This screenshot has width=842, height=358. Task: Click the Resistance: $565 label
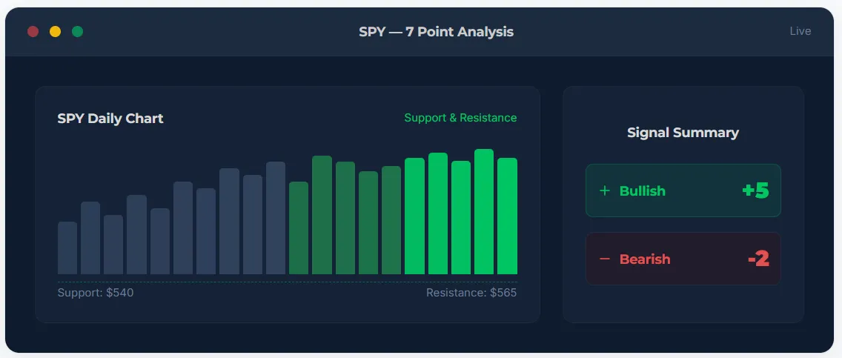click(x=471, y=293)
